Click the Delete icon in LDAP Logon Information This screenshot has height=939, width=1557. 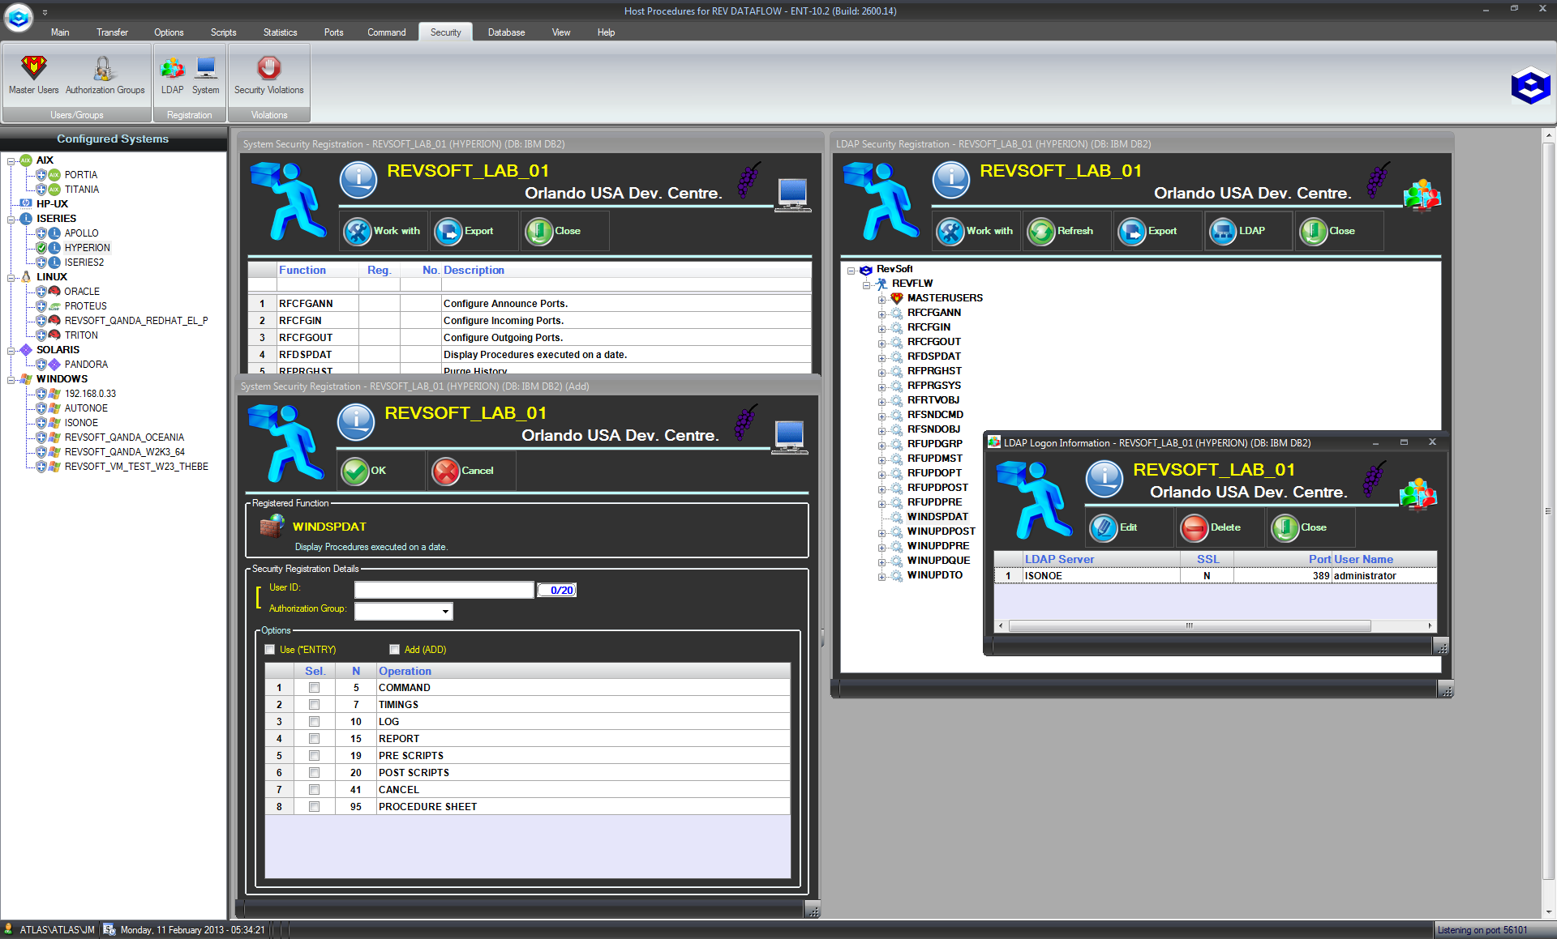[x=1195, y=528]
